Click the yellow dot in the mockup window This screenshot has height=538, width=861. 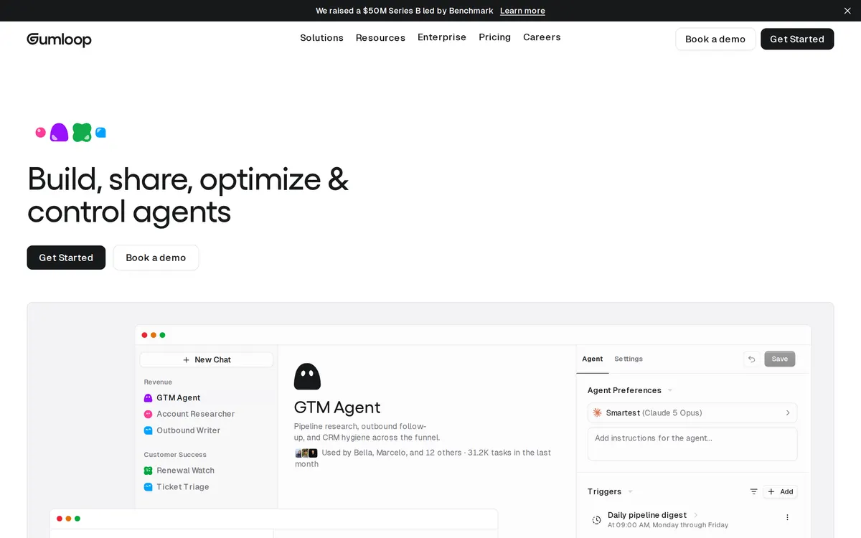tap(154, 335)
